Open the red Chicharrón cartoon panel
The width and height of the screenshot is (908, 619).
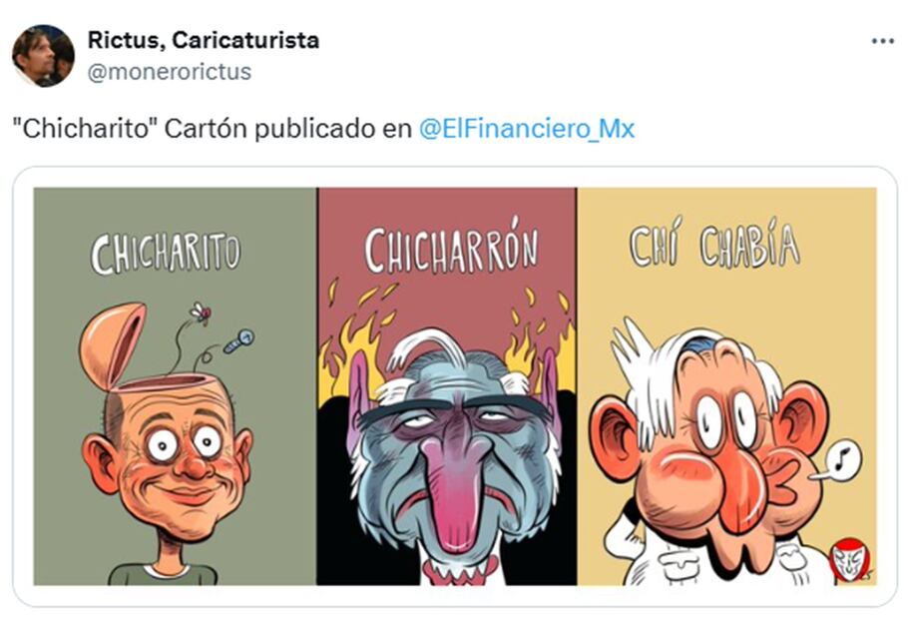(x=447, y=386)
